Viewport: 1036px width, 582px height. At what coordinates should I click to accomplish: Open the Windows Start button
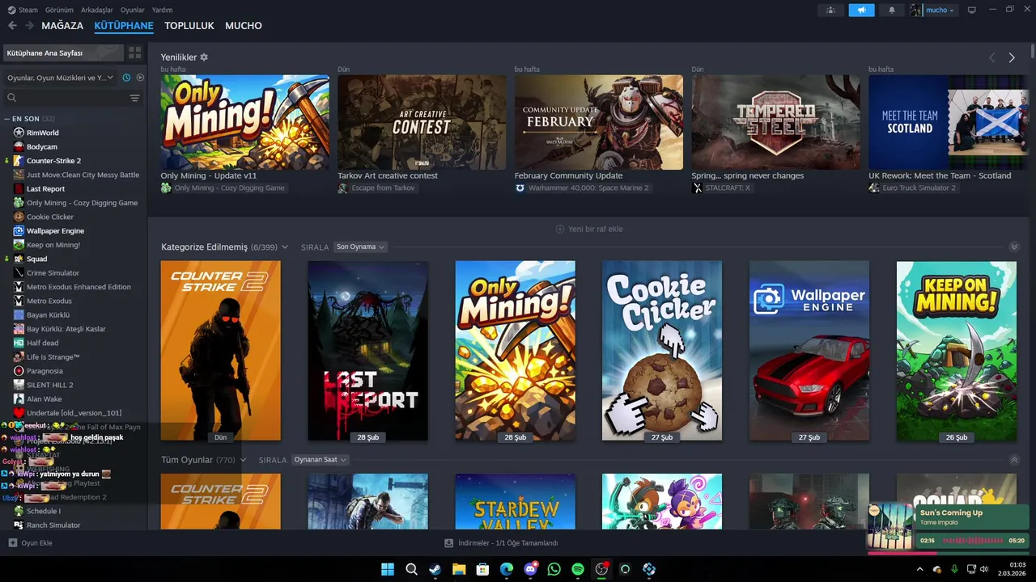click(388, 569)
